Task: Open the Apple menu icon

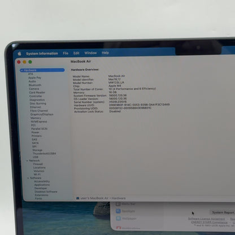Action: pyautogui.click(x=20, y=54)
